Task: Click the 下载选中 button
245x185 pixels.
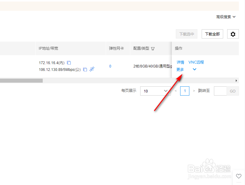Action: [x=187, y=34]
